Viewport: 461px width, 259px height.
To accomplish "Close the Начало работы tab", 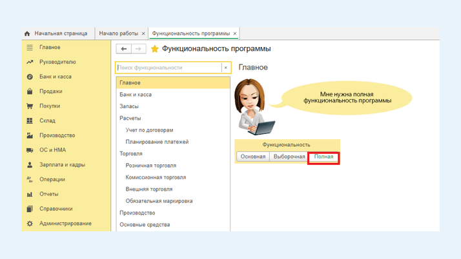I will click(143, 34).
